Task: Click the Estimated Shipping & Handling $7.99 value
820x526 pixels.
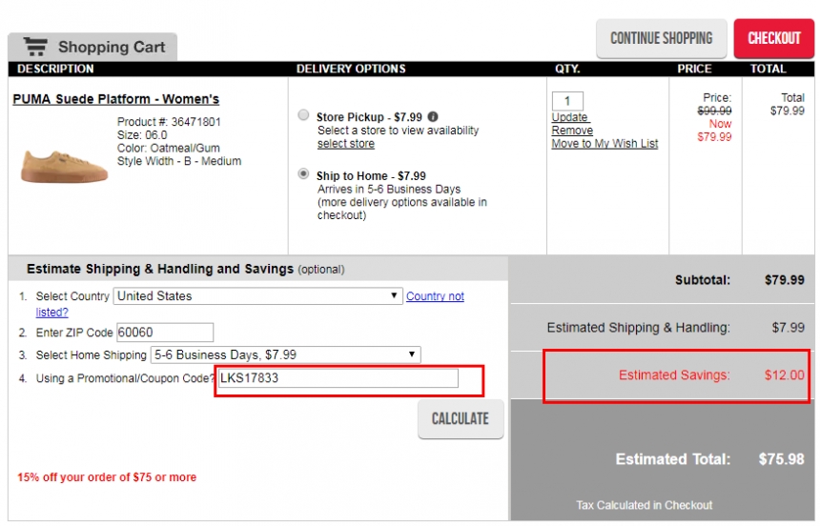Action: [789, 328]
